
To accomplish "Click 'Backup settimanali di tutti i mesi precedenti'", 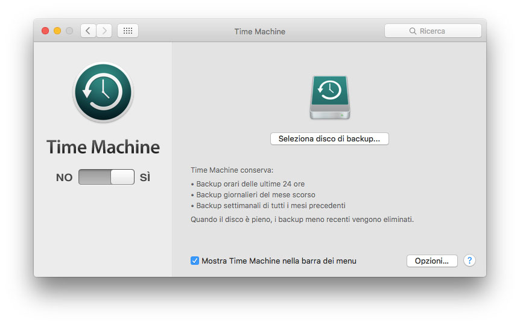I will coord(271,205).
